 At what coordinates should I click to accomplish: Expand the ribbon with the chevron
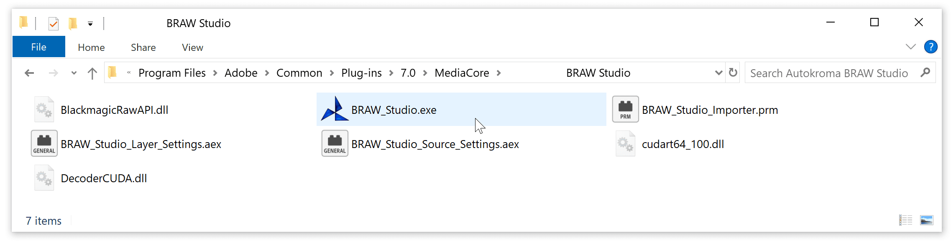click(910, 47)
